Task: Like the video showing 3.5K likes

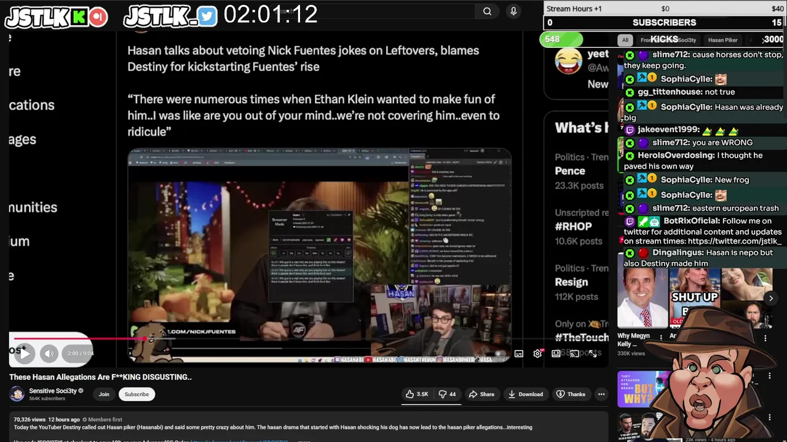Action: [417, 394]
